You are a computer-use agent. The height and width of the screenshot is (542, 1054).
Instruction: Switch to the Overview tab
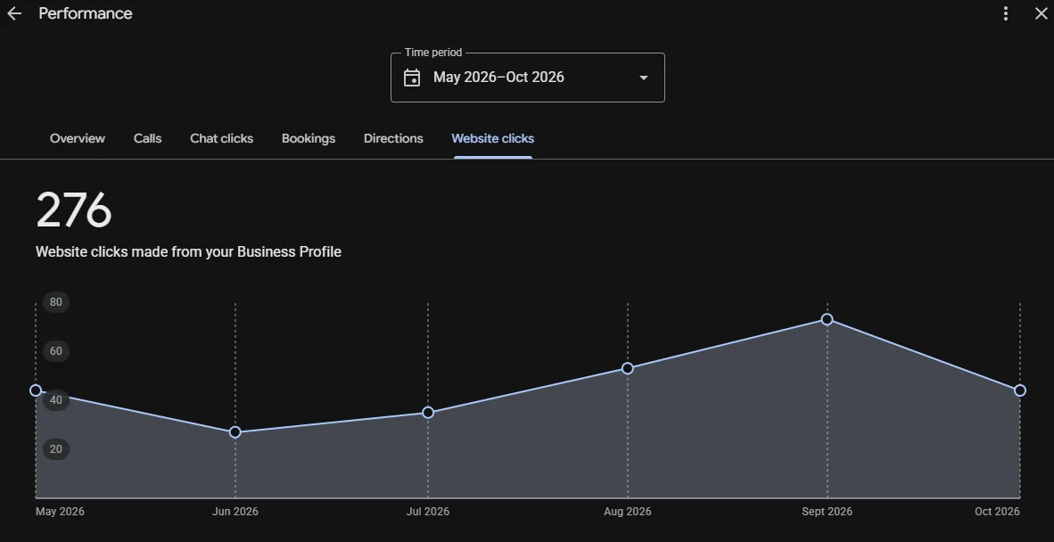coord(78,138)
